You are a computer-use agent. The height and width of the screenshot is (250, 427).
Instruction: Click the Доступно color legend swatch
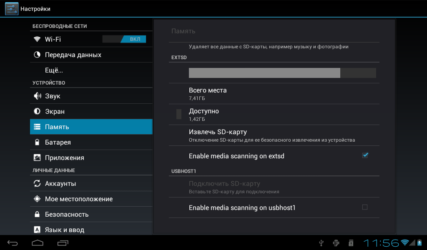pos(179,114)
